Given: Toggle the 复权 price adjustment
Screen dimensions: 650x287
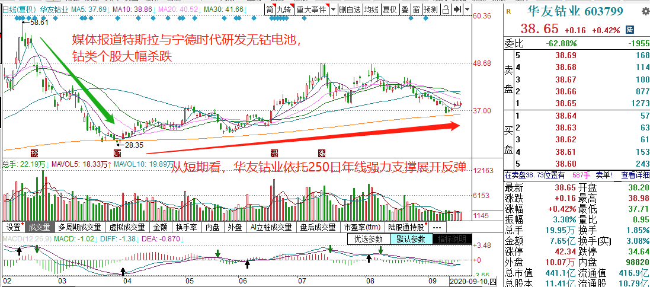Looking at the screenshot, I should pos(390,9).
